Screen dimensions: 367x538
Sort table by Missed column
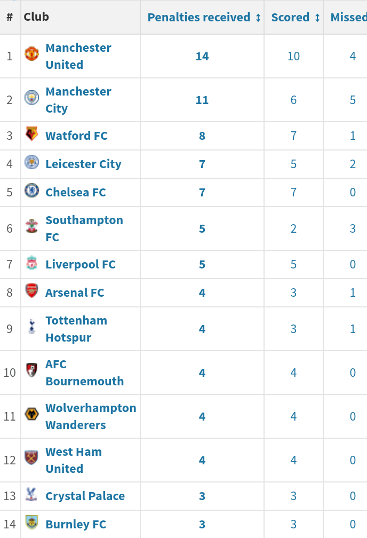[348, 17]
